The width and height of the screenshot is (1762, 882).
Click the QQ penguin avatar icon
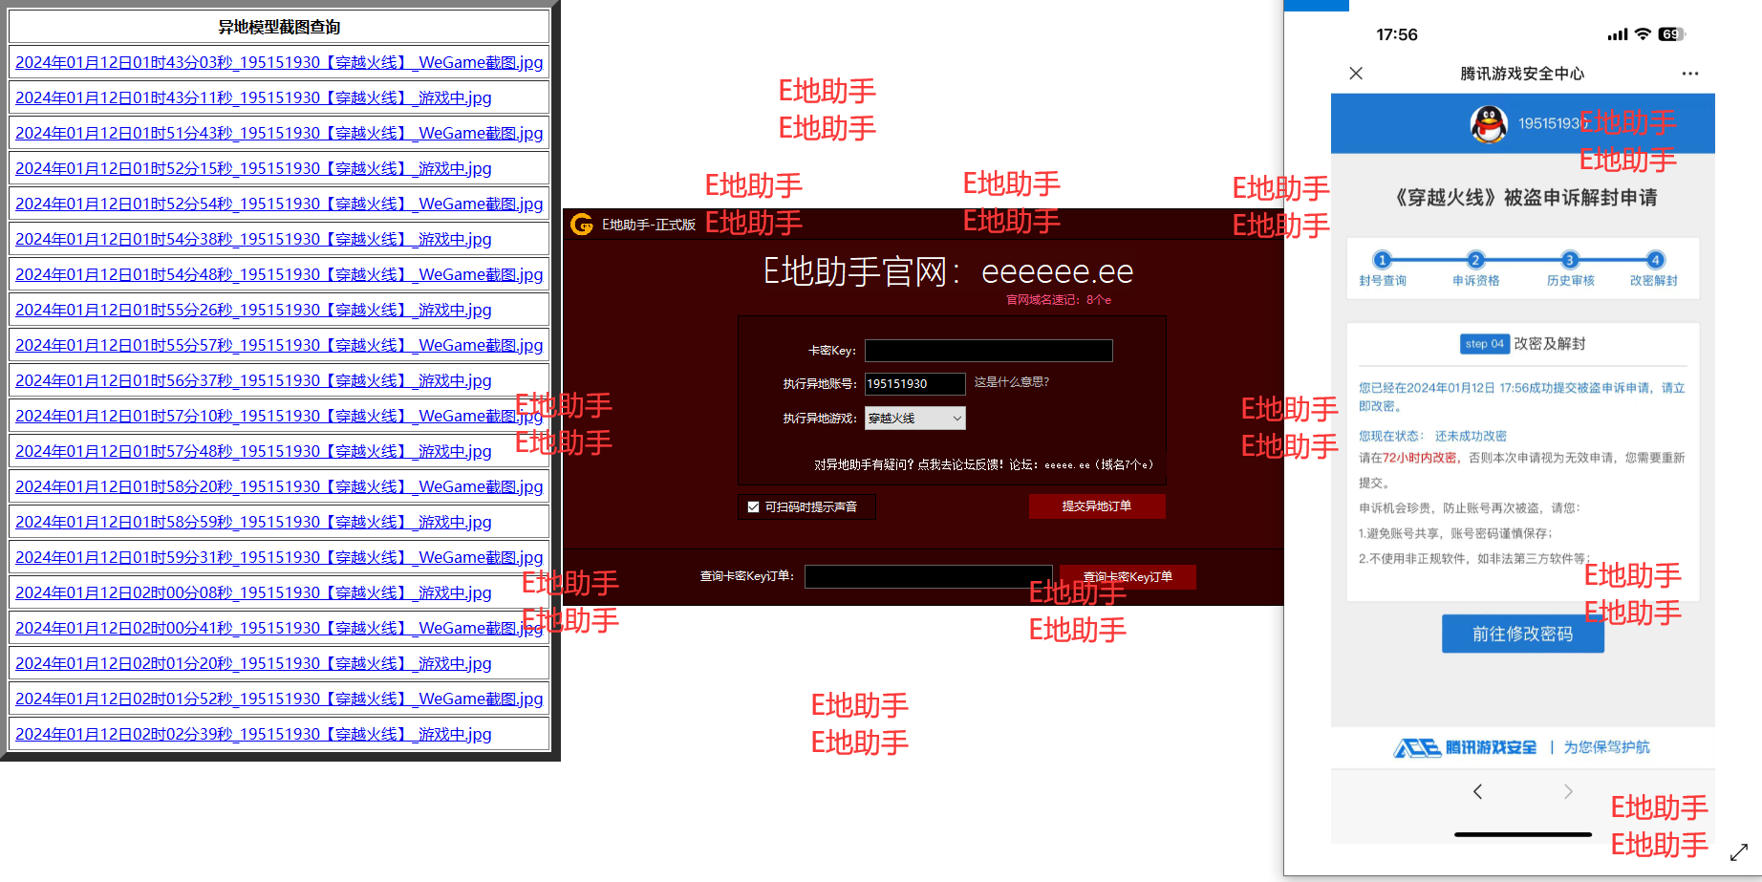pyautogui.click(x=1489, y=124)
